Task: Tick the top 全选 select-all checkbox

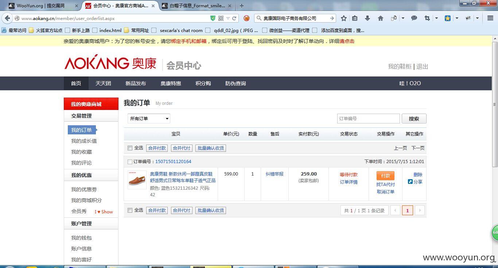Action: pyautogui.click(x=130, y=148)
